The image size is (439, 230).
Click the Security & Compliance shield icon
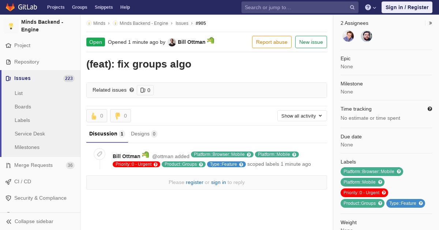[8, 198]
